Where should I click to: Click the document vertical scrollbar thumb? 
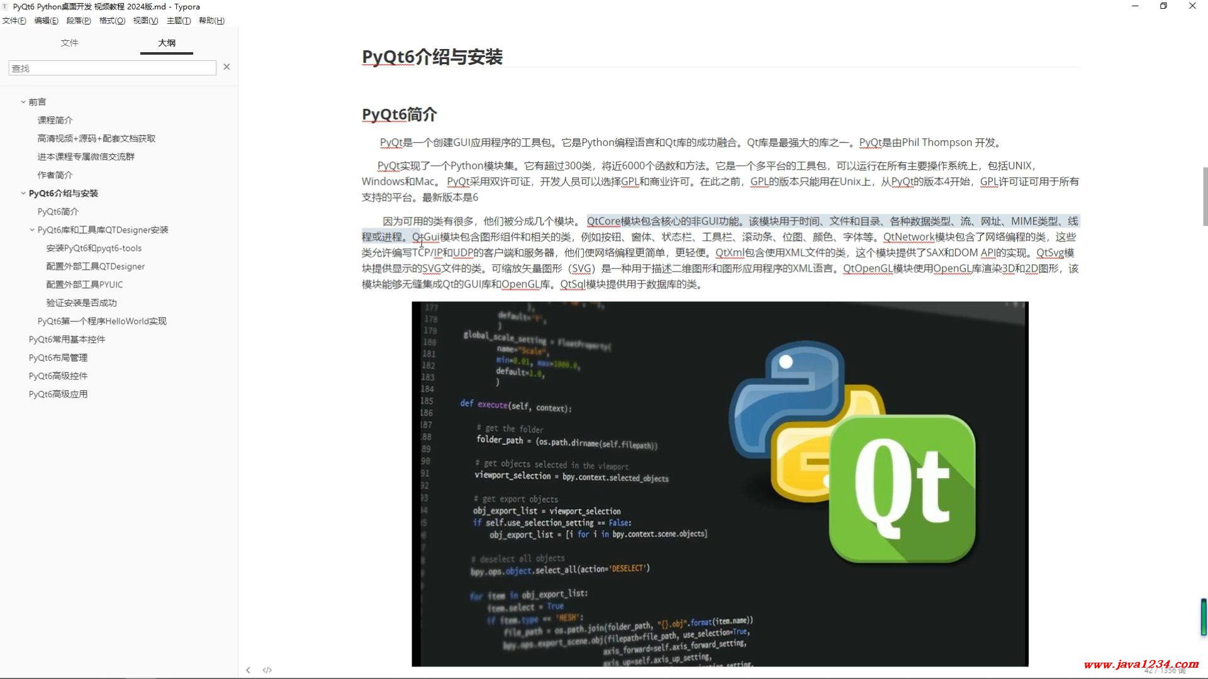pos(1204,196)
